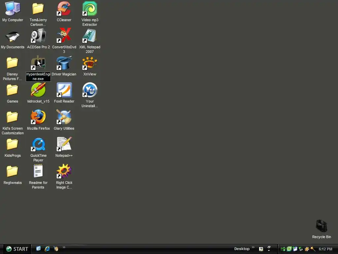This screenshot has width=338, height=254.
Task: Click the paint palette quick launch icon
Action: 56,249
